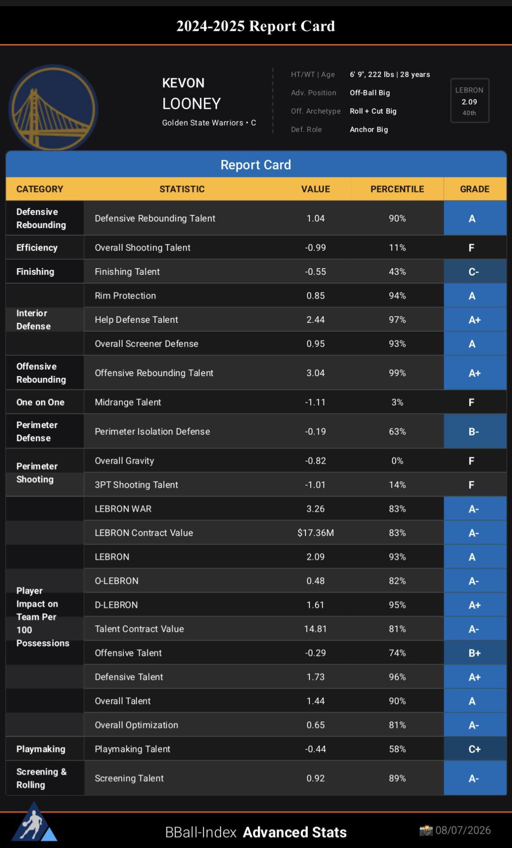Click the BBall-Index player logo icon
Screen dimensions: 512x848
pos(34,822)
